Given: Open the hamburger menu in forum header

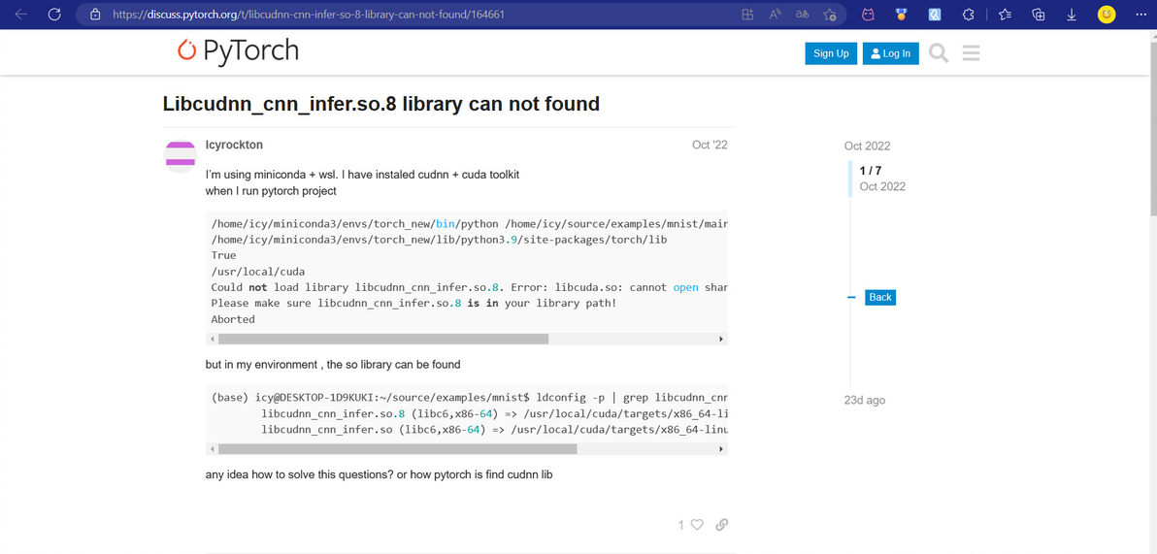Looking at the screenshot, I should coord(971,53).
